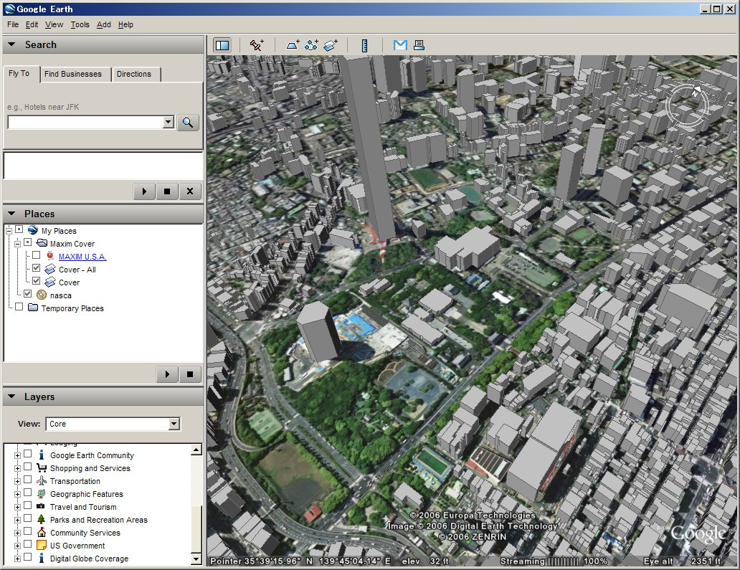Viewport: 740px width, 570px height.
Task: Click the Print icon in toolbar
Action: click(419, 45)
